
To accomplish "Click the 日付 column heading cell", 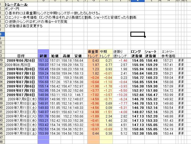I will (21, 56).
